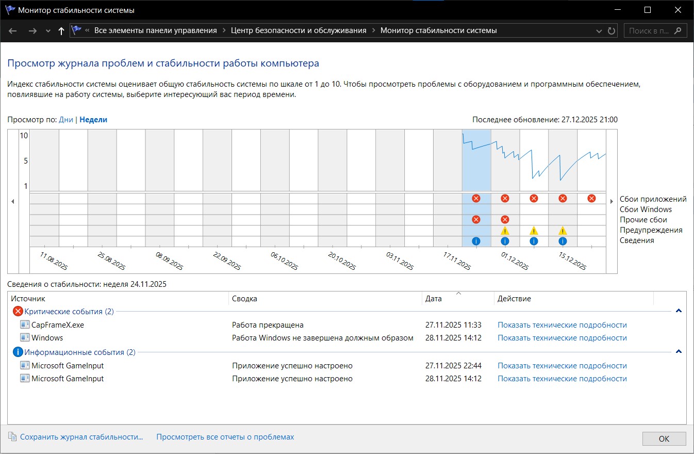The image size is (694, 454).
Task: Click the CapFrameX.exe application icon
Action: click(x=25, y=325)
